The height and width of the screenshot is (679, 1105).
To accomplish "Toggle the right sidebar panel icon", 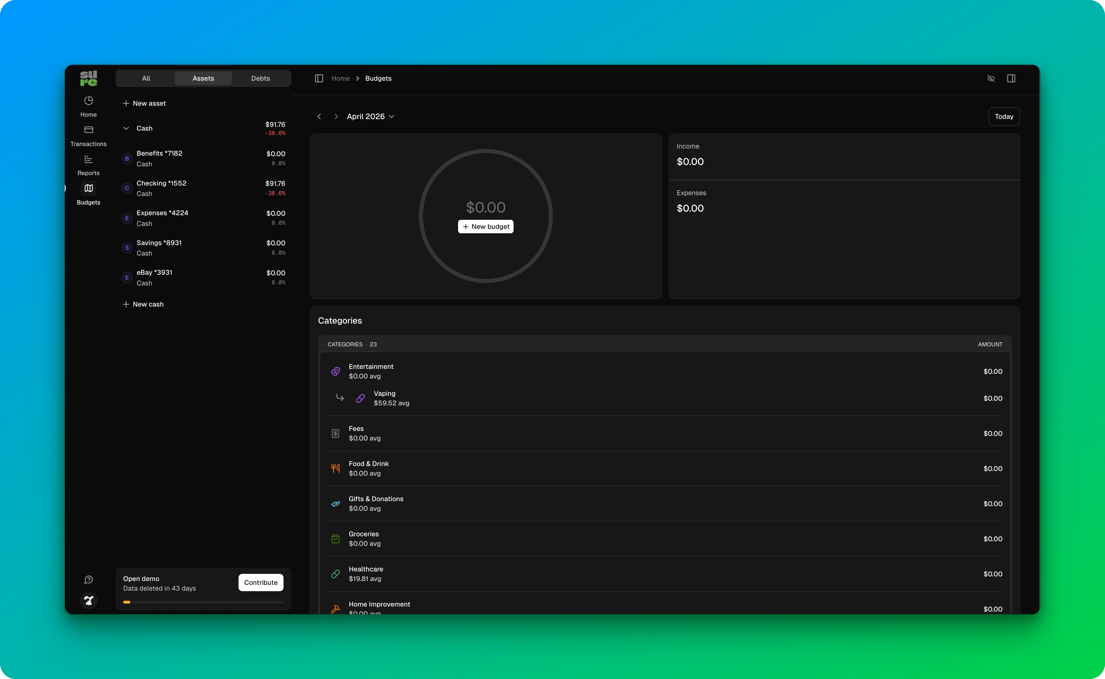I will (x=1011, y=78).
